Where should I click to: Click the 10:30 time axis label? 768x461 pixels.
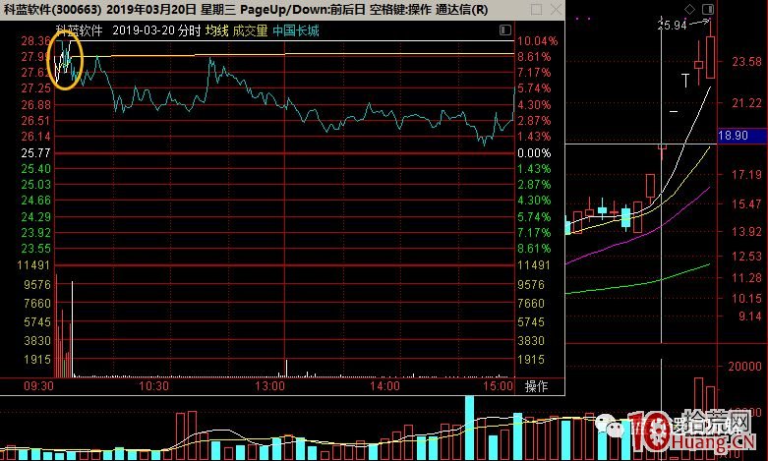[x=153, y=386]
